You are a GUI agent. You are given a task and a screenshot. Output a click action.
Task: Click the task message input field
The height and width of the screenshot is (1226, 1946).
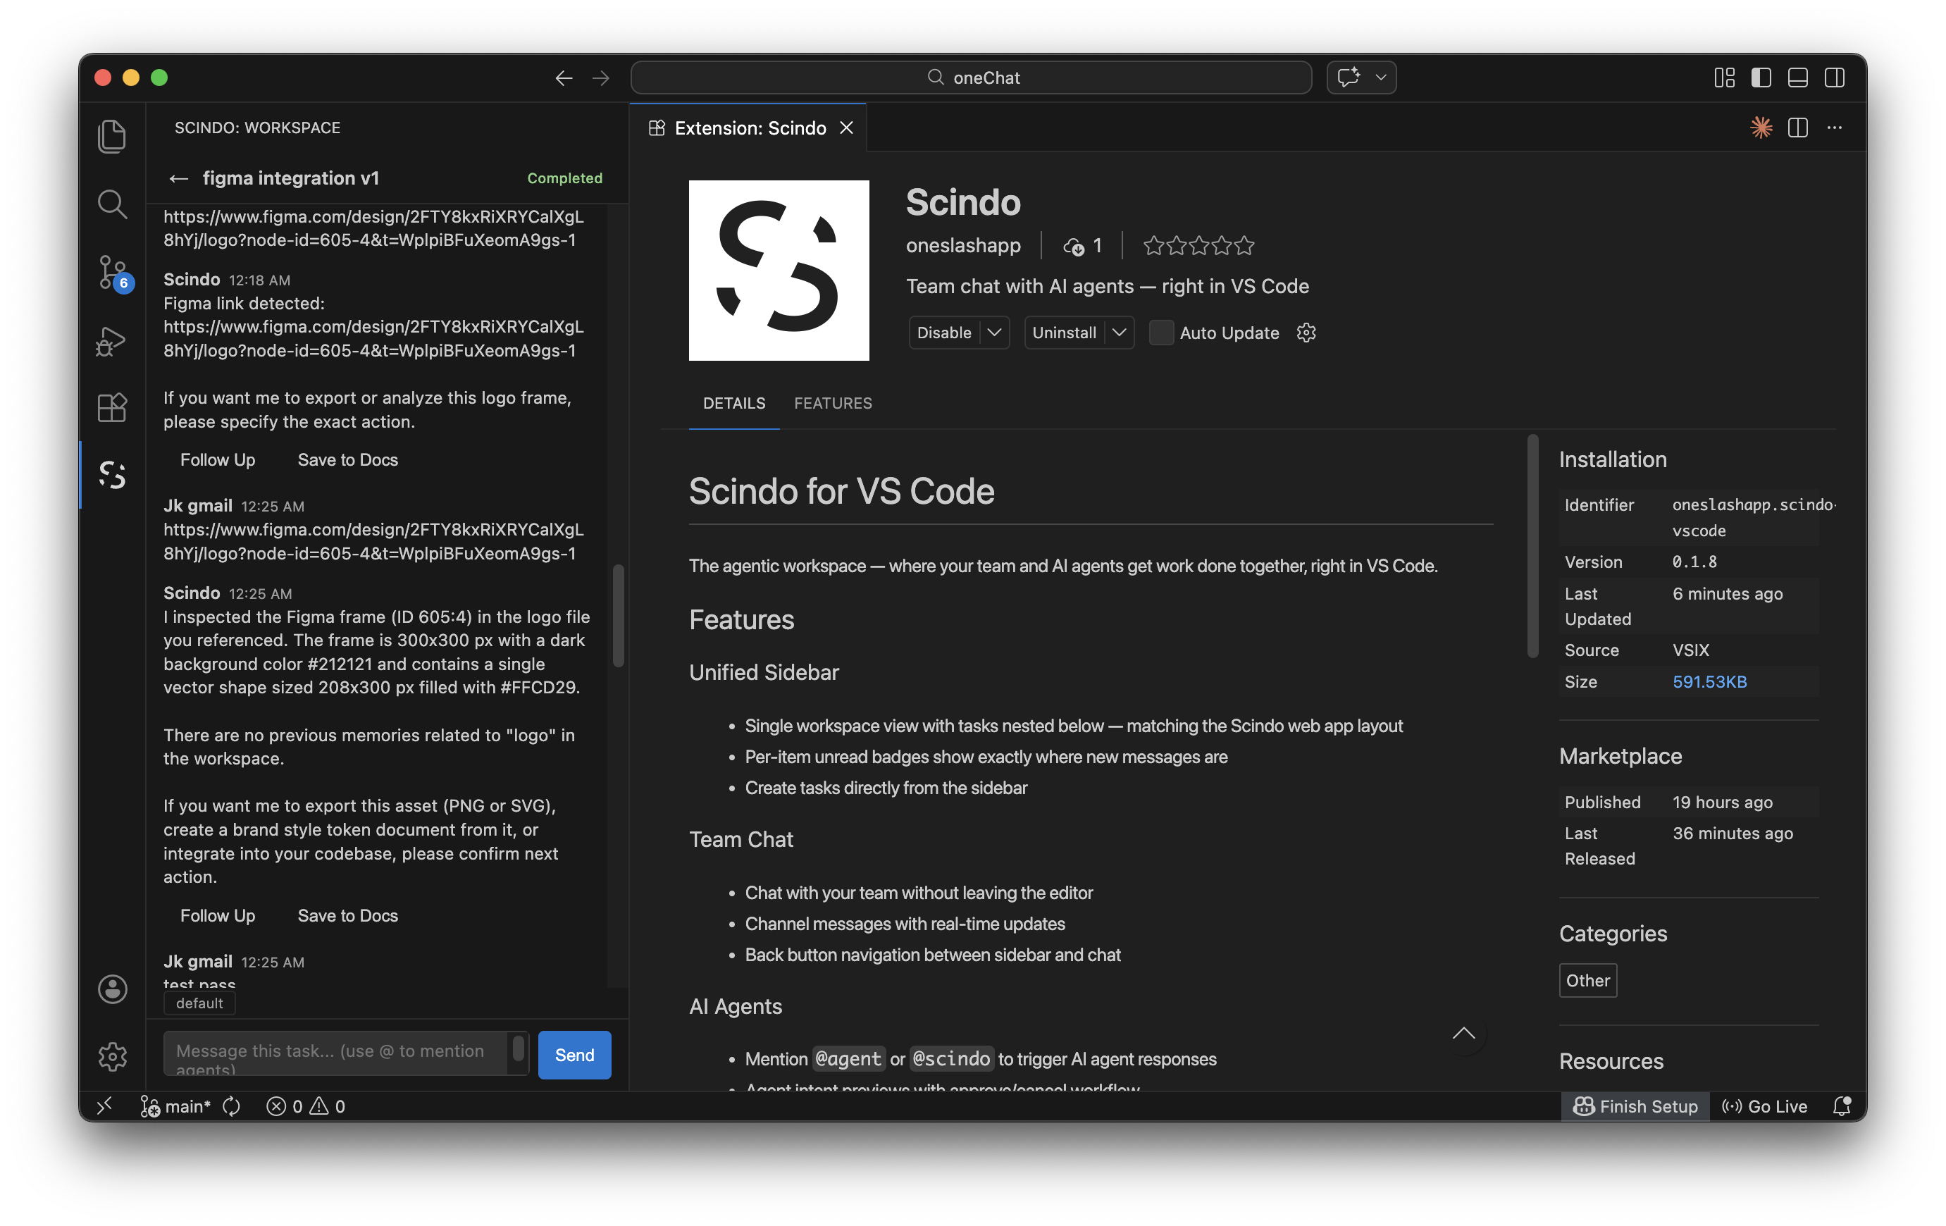(340, 1053)
